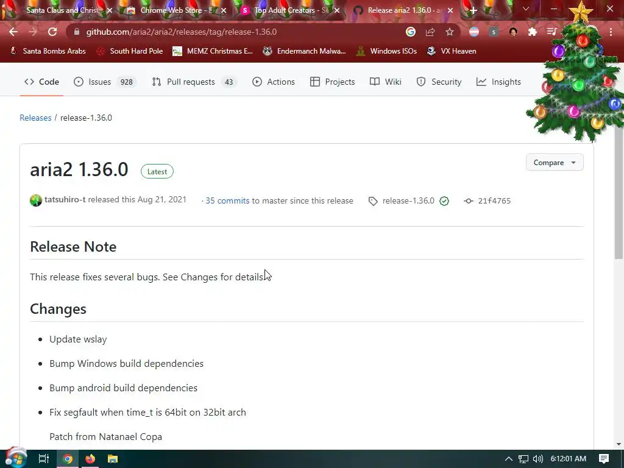Open network status tray icon
624x468 pixels.
tap(523, 459)
